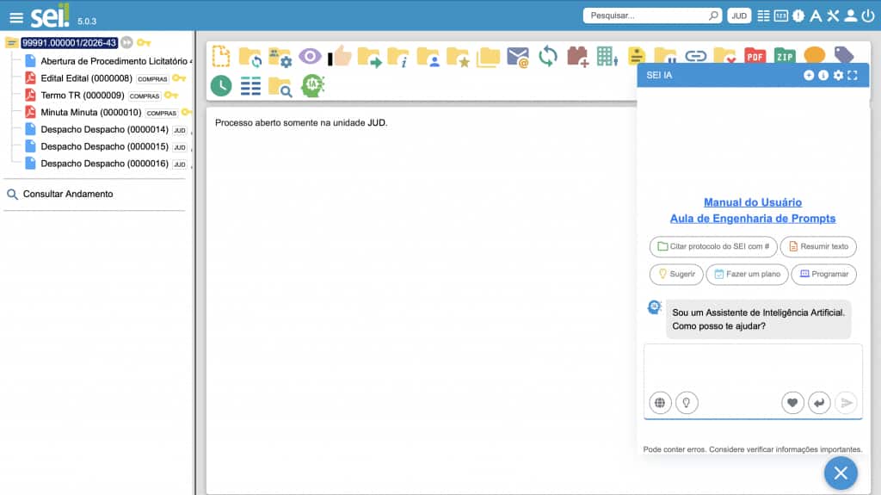The height and width of the screenshot is (495, 881).
Task: Click 'Citar protocolo do SEI com #' chip
Action: click(713, 246)
